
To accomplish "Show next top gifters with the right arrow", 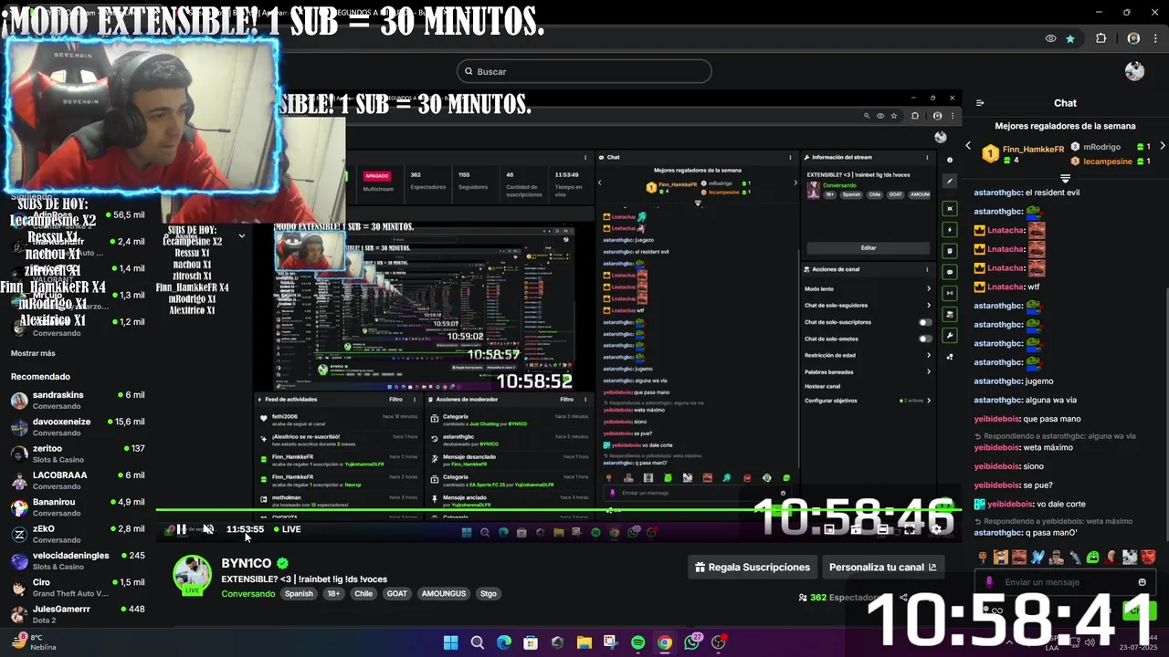I will tap(1162, 146).
